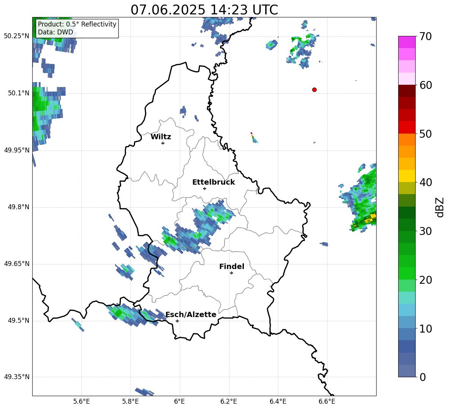
Task: Click the 6.6°E longitude label
Action: (x=327, y=401)
